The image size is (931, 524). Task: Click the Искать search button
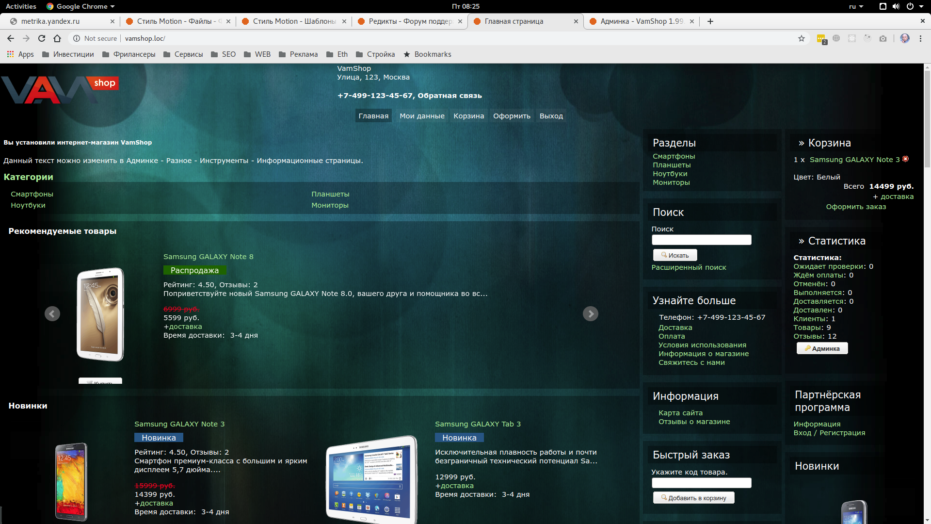675,255
